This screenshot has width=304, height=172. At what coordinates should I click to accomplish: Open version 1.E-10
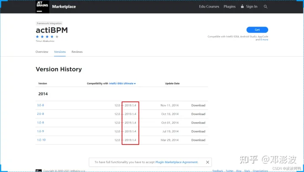coord(41,140)
